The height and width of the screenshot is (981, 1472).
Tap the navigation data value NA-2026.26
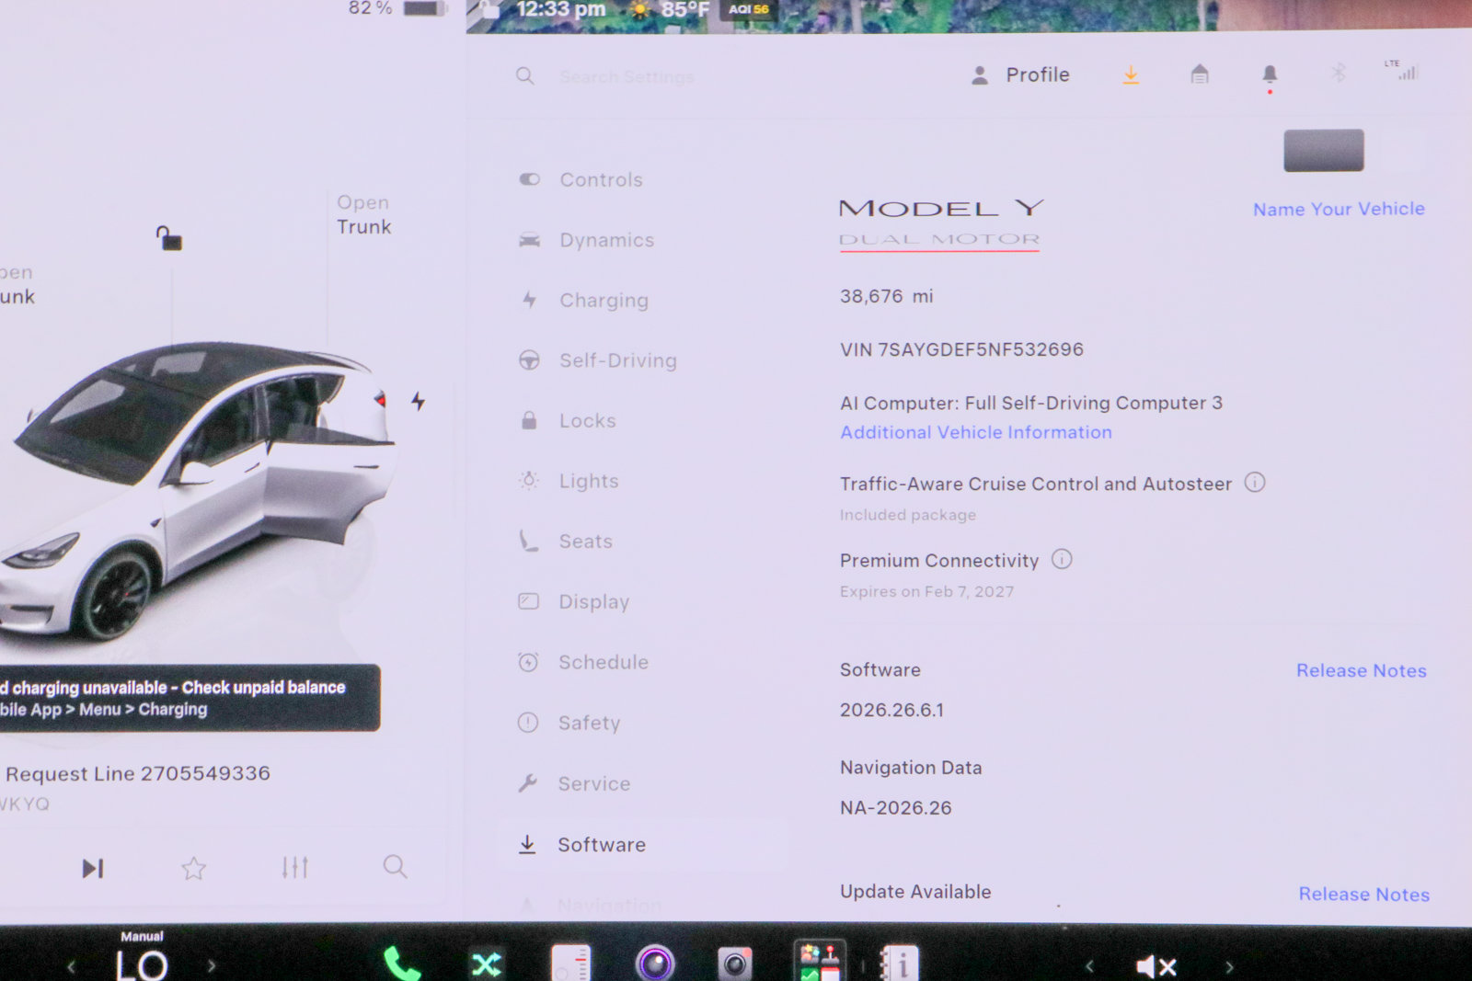click(x=895, y=808)
